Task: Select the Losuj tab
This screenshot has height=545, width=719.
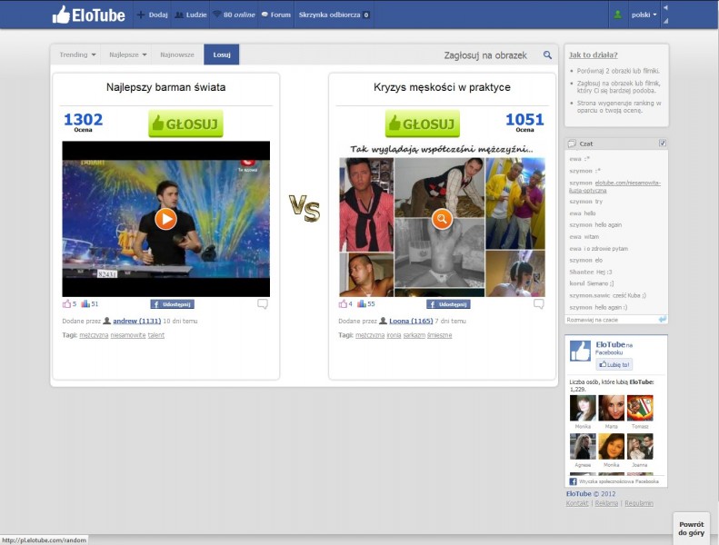Action: (x=222, y=54)
